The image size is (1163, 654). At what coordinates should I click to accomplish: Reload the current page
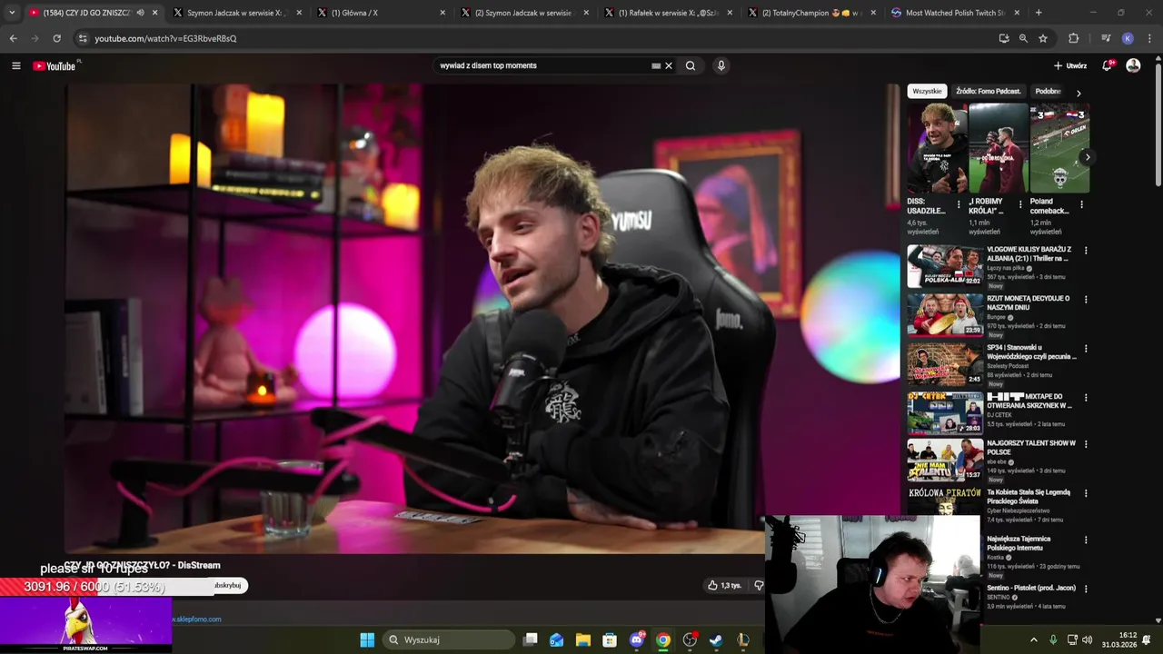[x=56, y=38]
